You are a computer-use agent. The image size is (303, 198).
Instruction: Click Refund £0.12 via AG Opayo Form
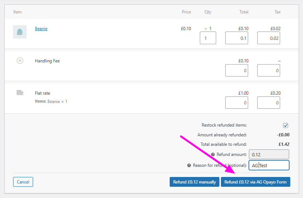point(255,182)
